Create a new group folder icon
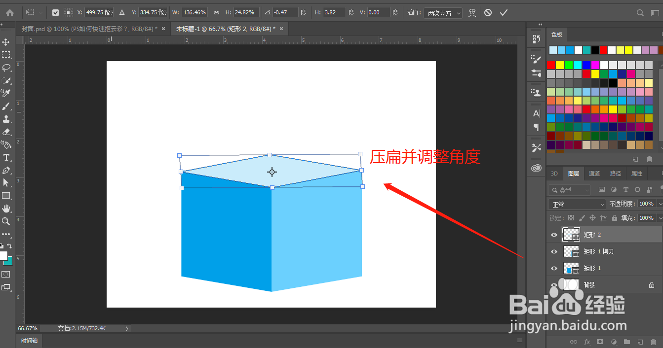This screenshot has height=348, width=663. tap(627, 341)
